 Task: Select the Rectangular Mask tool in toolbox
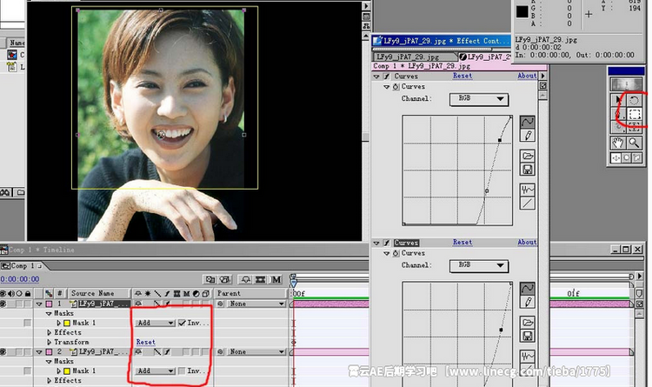point(634,114)
